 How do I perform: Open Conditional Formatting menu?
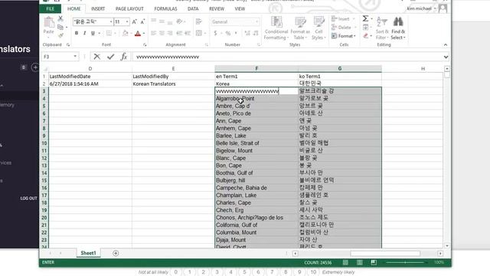pos(276,28)
